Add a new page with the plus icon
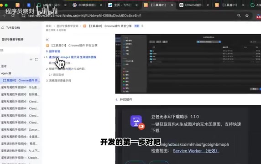 point(31,59)
